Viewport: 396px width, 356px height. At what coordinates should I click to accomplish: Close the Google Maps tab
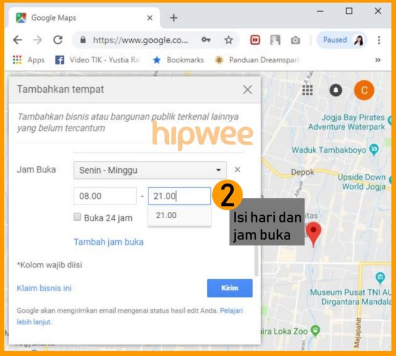(x=150, y=18)
